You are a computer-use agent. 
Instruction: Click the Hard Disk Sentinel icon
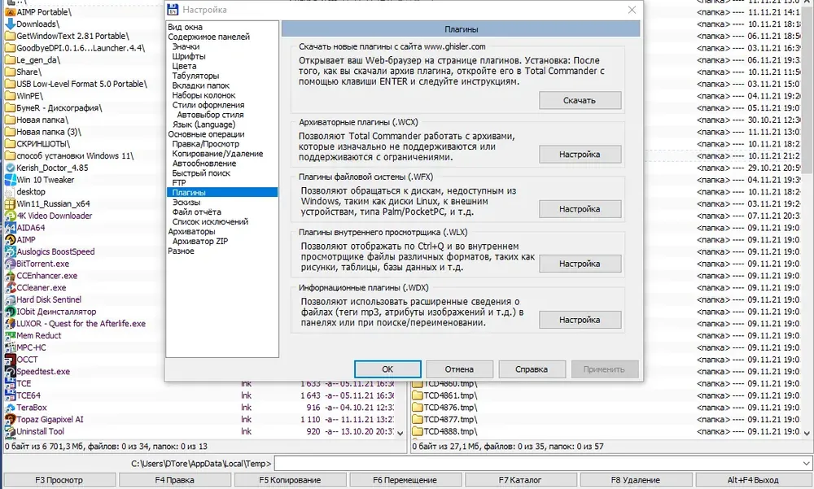tap(10, 299)
